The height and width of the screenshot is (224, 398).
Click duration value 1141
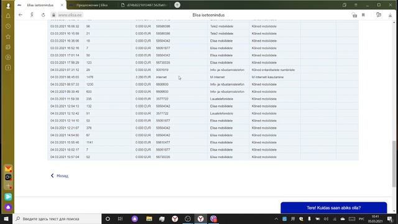[90, 142]
